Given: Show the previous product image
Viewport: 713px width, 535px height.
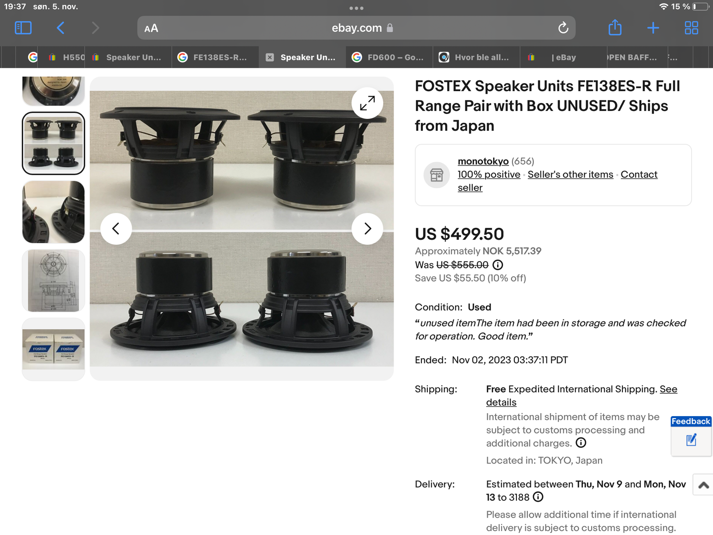Looking at the screenshot, I should click(x=116, y=229).
